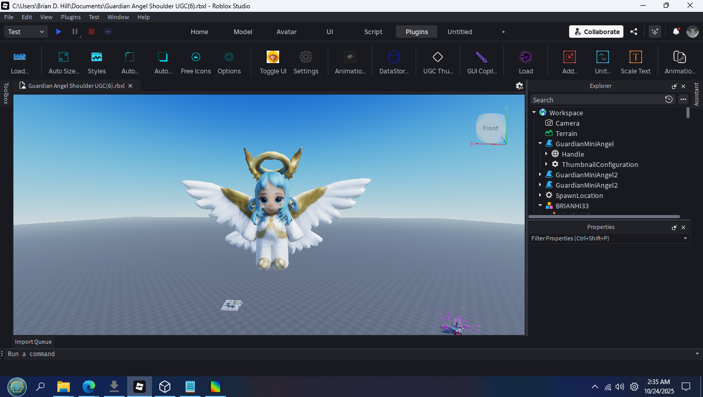Open the Import Queue panel tab

(x=33, y=342)
